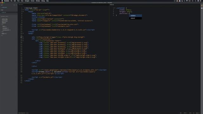Collapse the container-inner div at line 19
203x114 pixels.
[x=23, y=41]
